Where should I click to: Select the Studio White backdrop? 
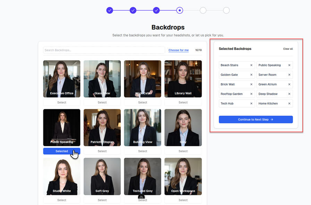(x=61, y=200)
